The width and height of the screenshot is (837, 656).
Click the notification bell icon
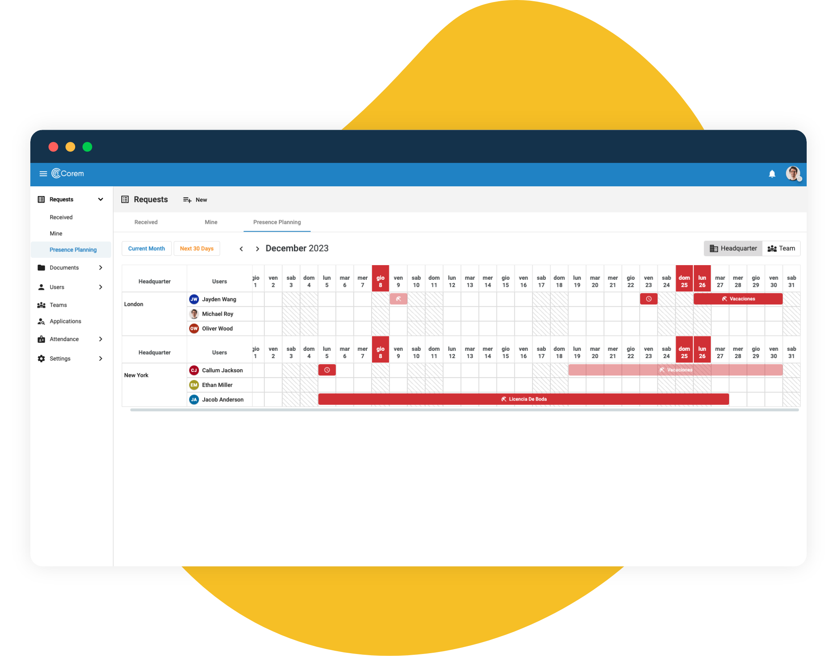pyautogui.click(x=772, y=173)
